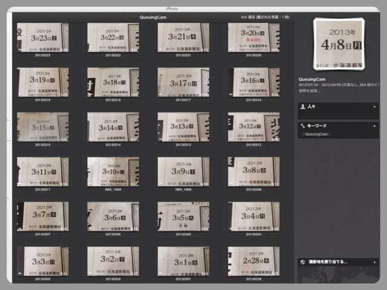The image size is (387, 290).
Task: Click the 20130306 file name label
Action: click(x=113, y=234)
